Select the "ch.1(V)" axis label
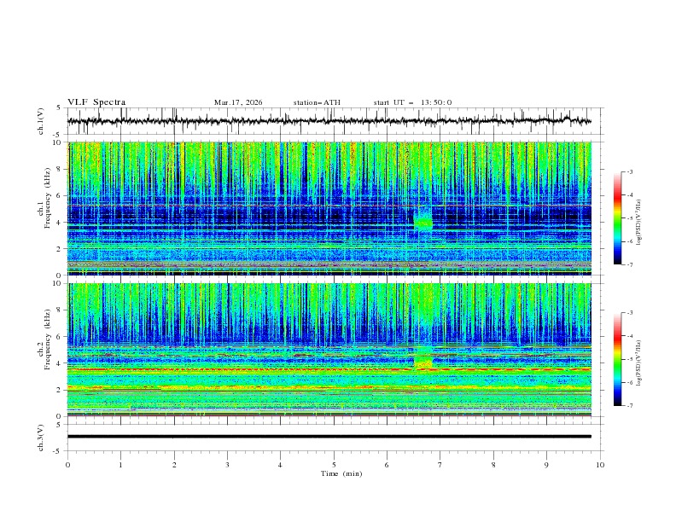Screen dimensions: 676x522 pyautogui.click(x=41, y=121)
